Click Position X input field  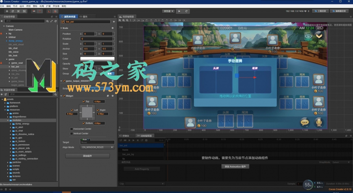[89, 34]
